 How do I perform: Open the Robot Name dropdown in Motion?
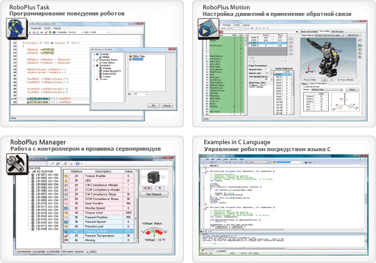pos(343,35)
